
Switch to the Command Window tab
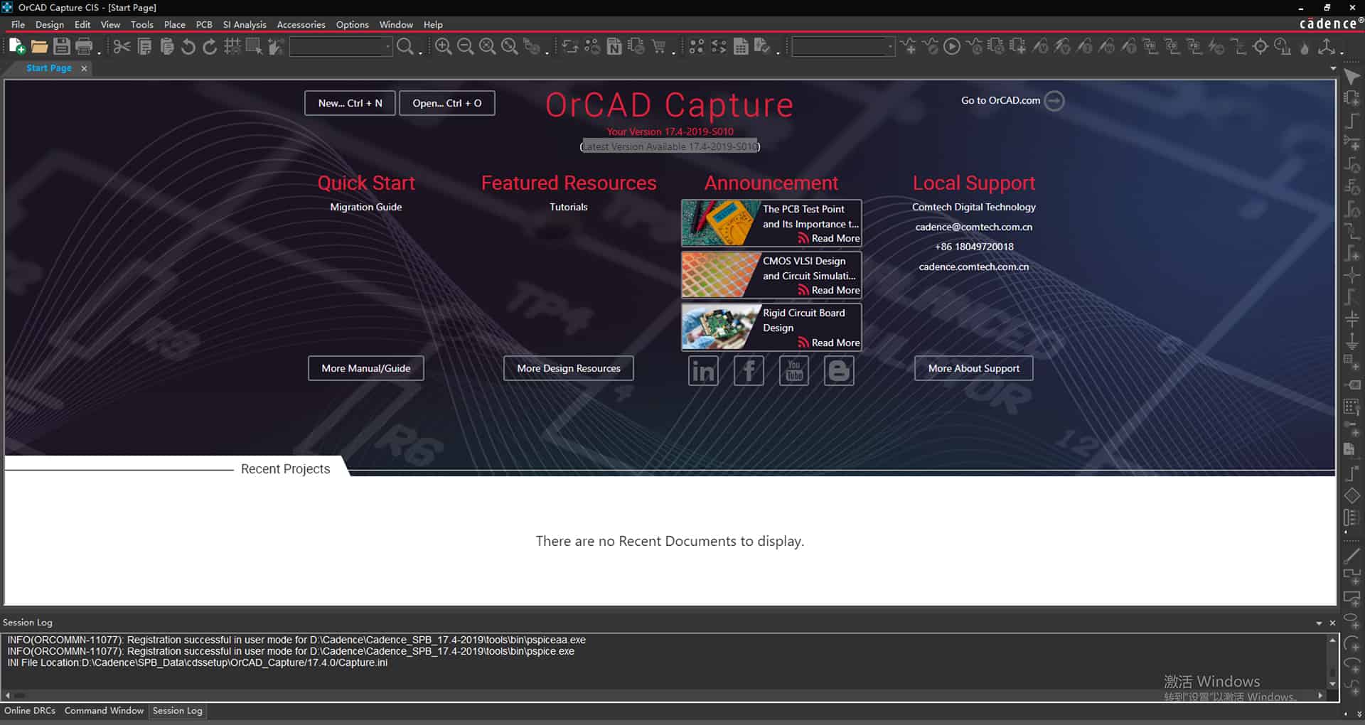point(104,711)
